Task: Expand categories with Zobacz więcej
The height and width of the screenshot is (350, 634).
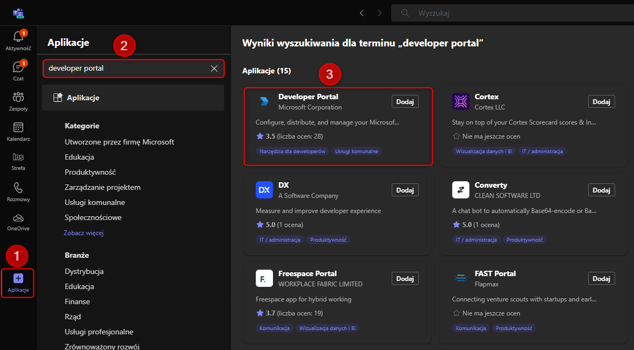Action: (x=83, y=233)
